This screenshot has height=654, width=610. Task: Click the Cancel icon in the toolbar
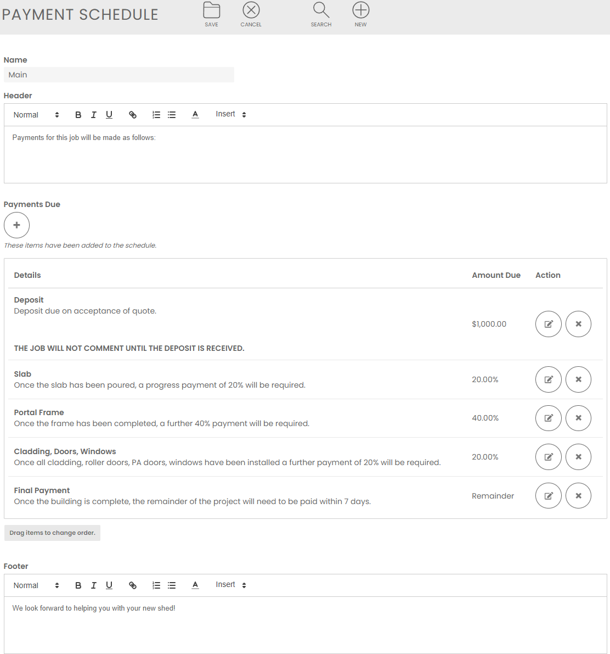pos(251,11)
